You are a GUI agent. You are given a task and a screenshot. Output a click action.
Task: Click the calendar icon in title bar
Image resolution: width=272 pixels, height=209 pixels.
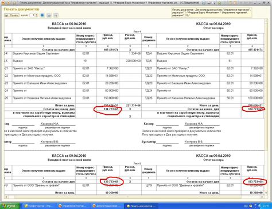coord(235,3)
